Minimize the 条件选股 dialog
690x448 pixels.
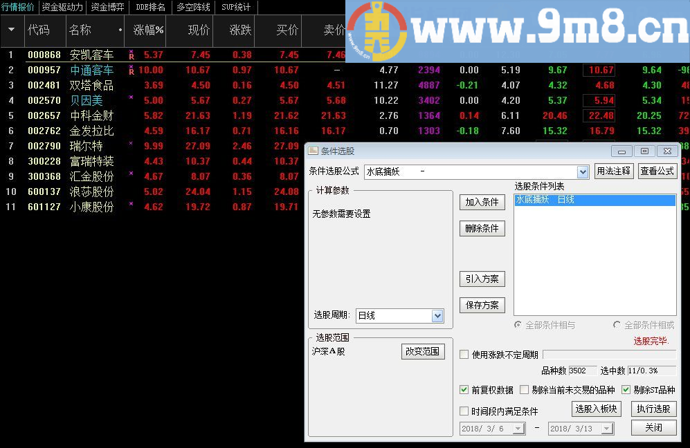[621, 151]
